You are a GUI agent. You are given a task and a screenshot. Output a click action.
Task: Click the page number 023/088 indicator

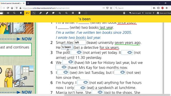pyautogui.click(x=148, y=13)
